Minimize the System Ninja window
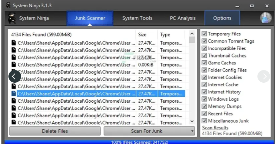275x144 pixels. tap(237, 6)
